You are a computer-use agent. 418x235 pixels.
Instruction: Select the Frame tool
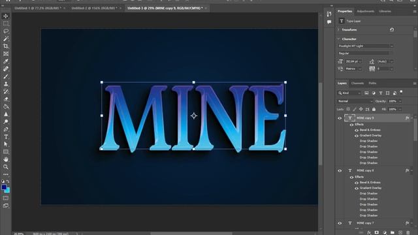click(6, 54)
